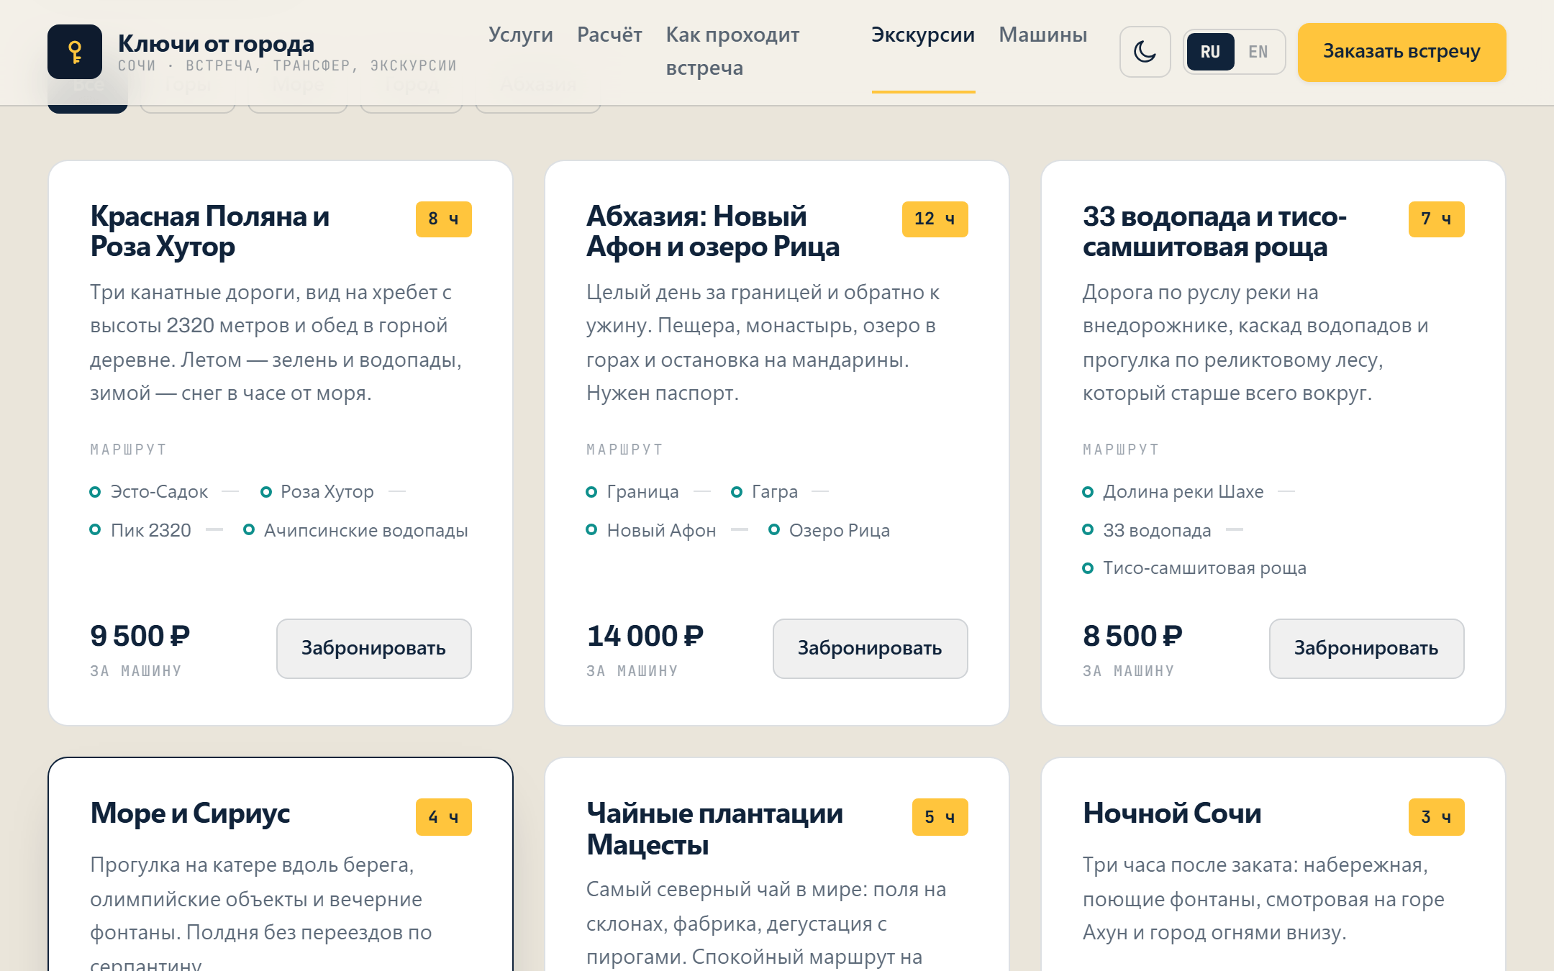Screen dimensions: 1554x971
Task: Select the Ночной Сочи card title
Action: pyautogui.click(x=1172, y=813)
